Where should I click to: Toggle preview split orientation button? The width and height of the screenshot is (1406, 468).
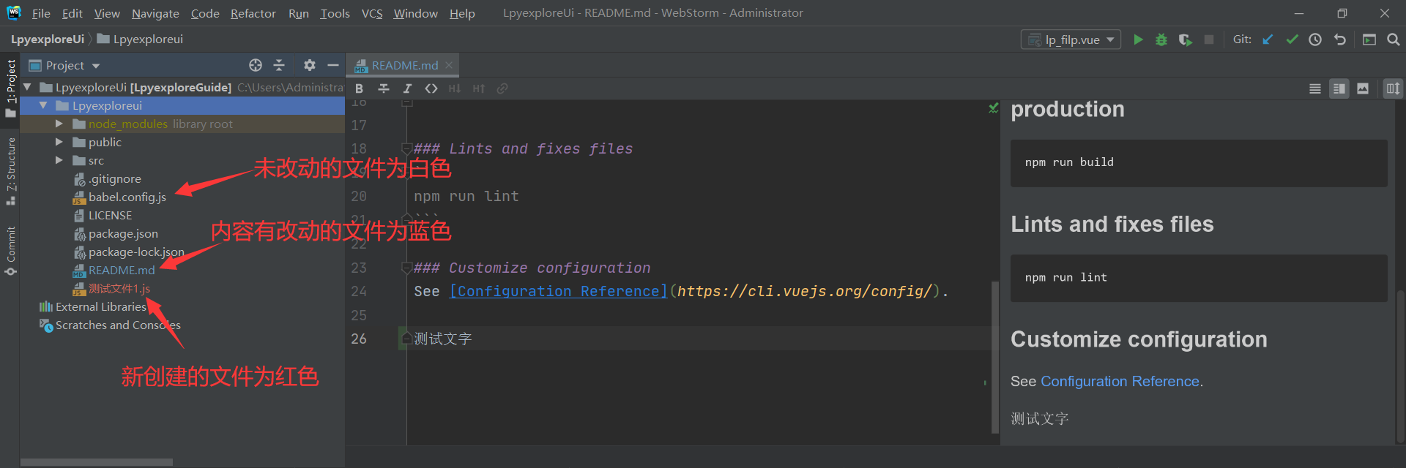point(1393,88)
